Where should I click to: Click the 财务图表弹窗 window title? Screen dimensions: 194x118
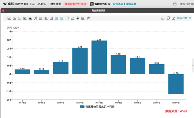(99, 11)
